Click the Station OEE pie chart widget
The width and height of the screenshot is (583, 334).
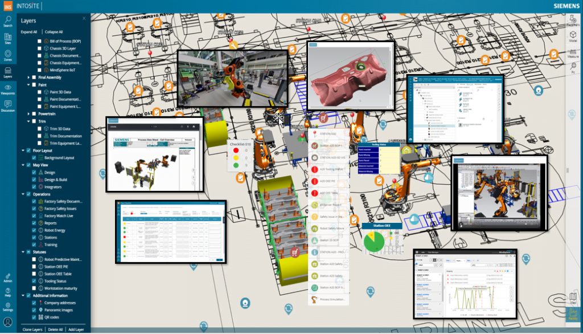click(x=382, y=238)
